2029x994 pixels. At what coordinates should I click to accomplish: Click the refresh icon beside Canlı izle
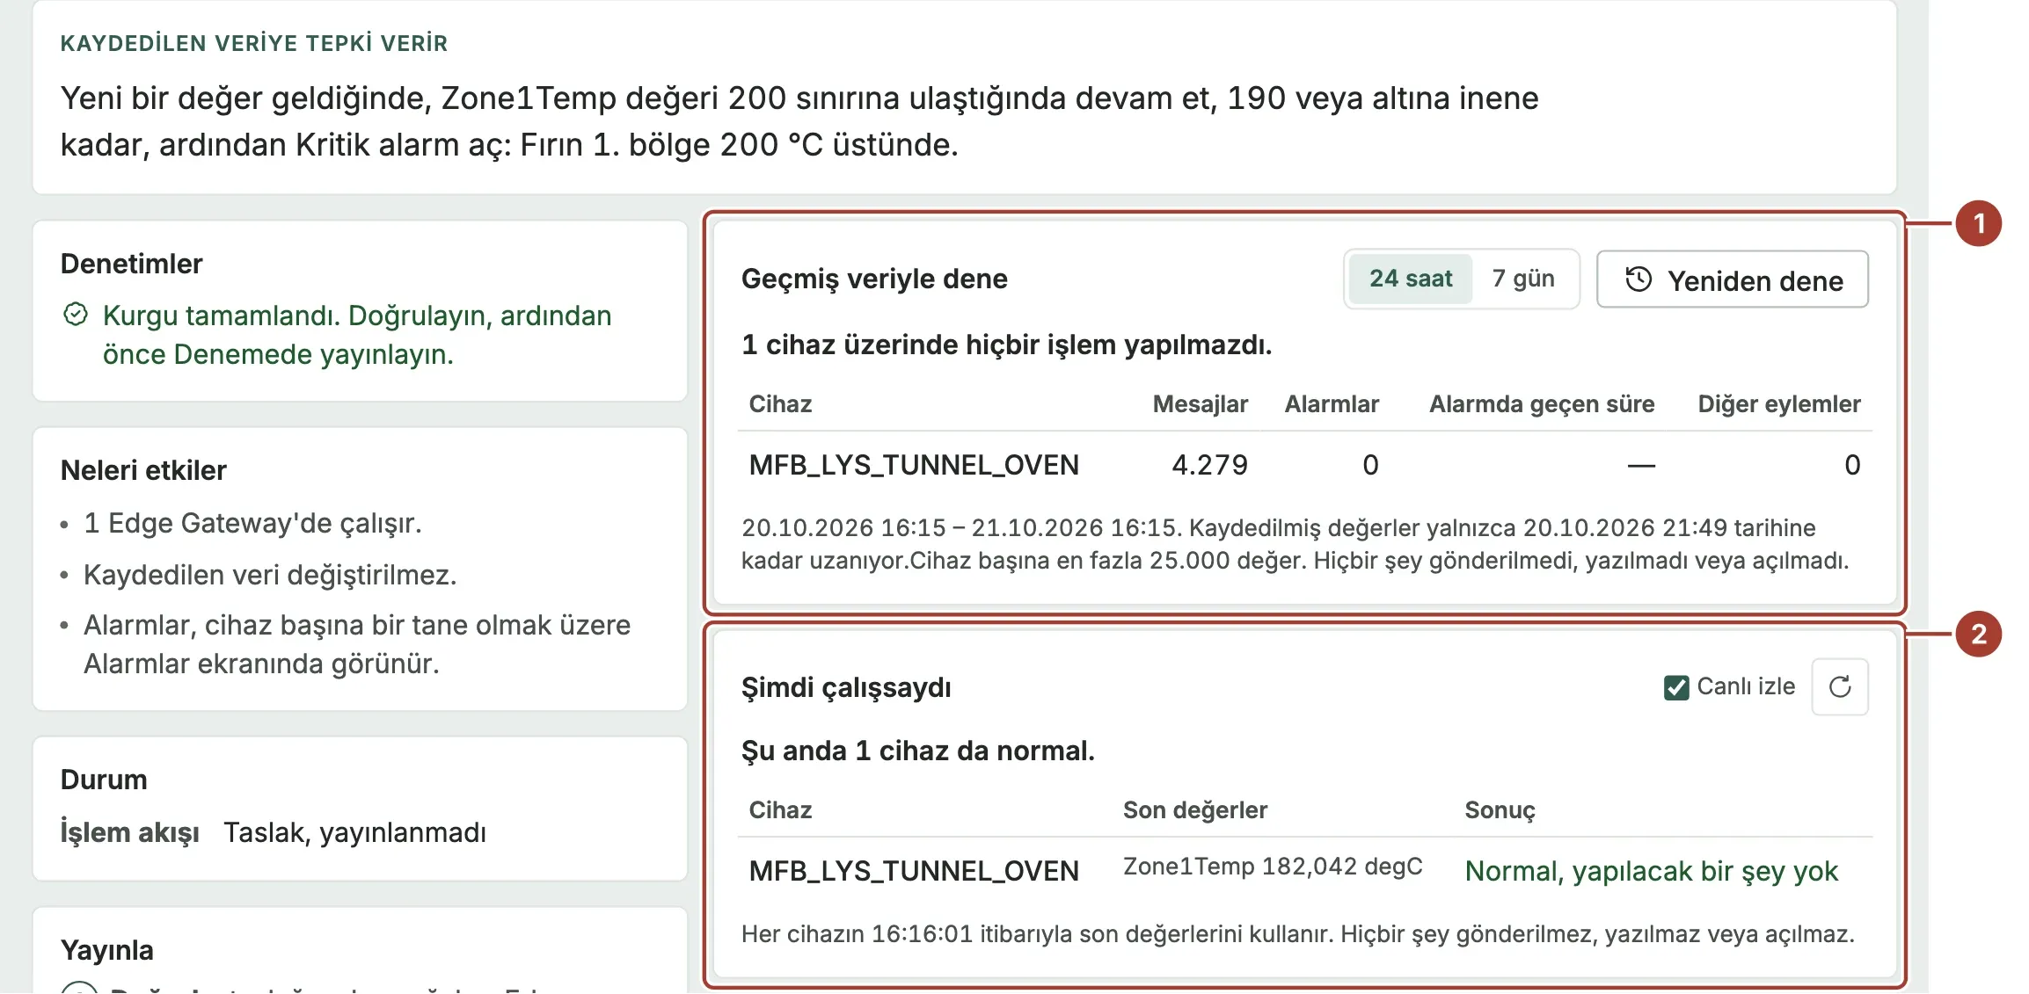pyautogui.click(x=1840, y=687)
